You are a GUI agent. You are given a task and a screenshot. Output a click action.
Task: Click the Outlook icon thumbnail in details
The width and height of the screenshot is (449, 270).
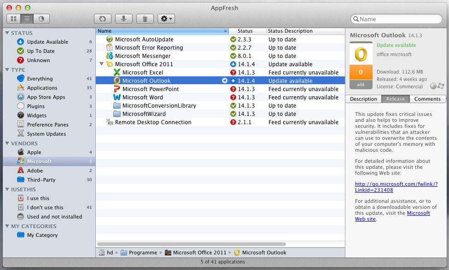pyautogui.click(x=361, y=53)
